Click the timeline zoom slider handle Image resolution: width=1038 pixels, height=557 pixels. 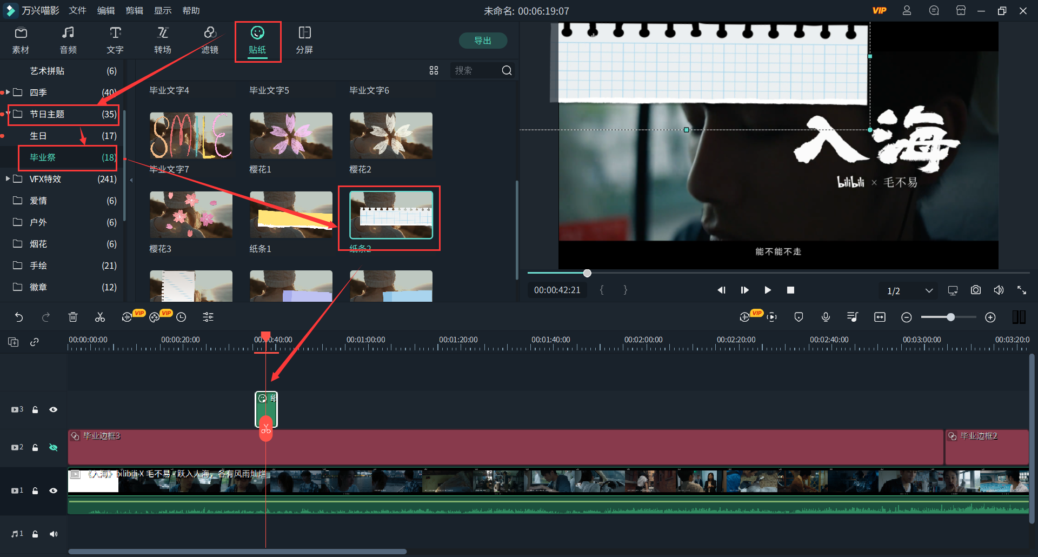(950, 317)
